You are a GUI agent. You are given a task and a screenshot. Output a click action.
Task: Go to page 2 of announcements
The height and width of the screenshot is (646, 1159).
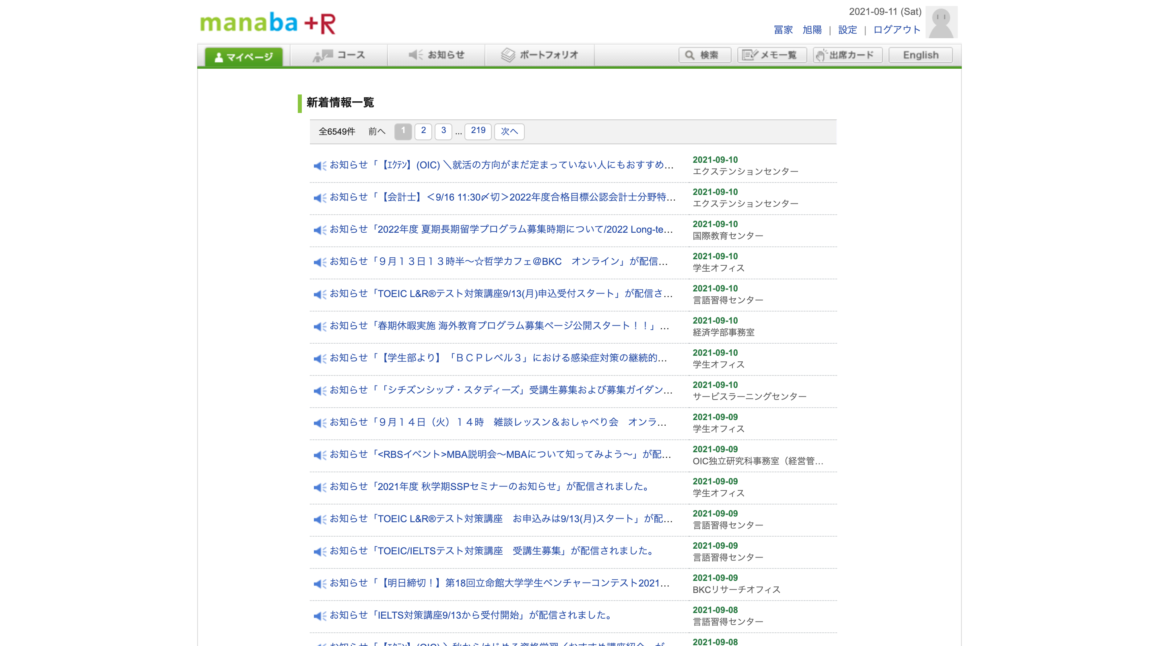[423, 131]
